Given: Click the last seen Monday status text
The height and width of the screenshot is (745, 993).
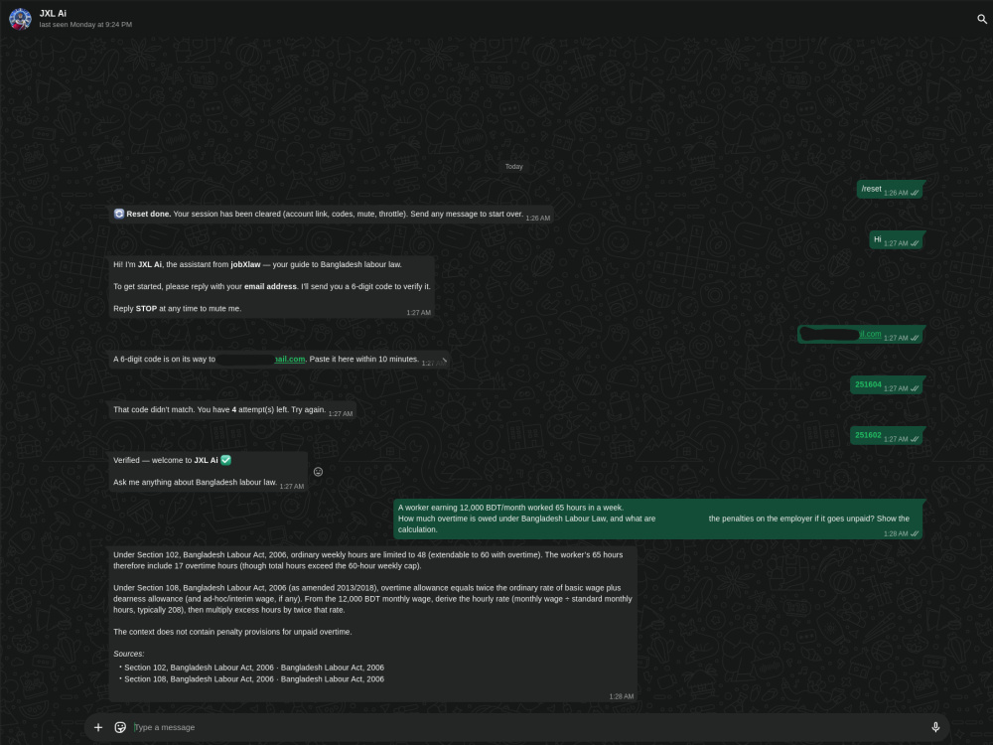Looking at the screenshot, I should point(85,25).
